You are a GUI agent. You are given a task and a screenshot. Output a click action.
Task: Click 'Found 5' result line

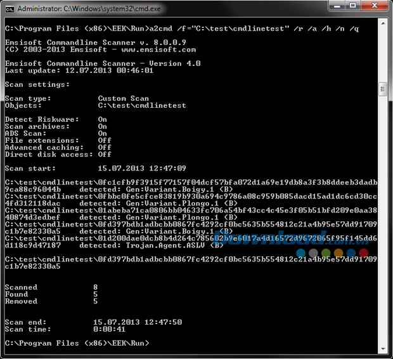click(51, 294)
